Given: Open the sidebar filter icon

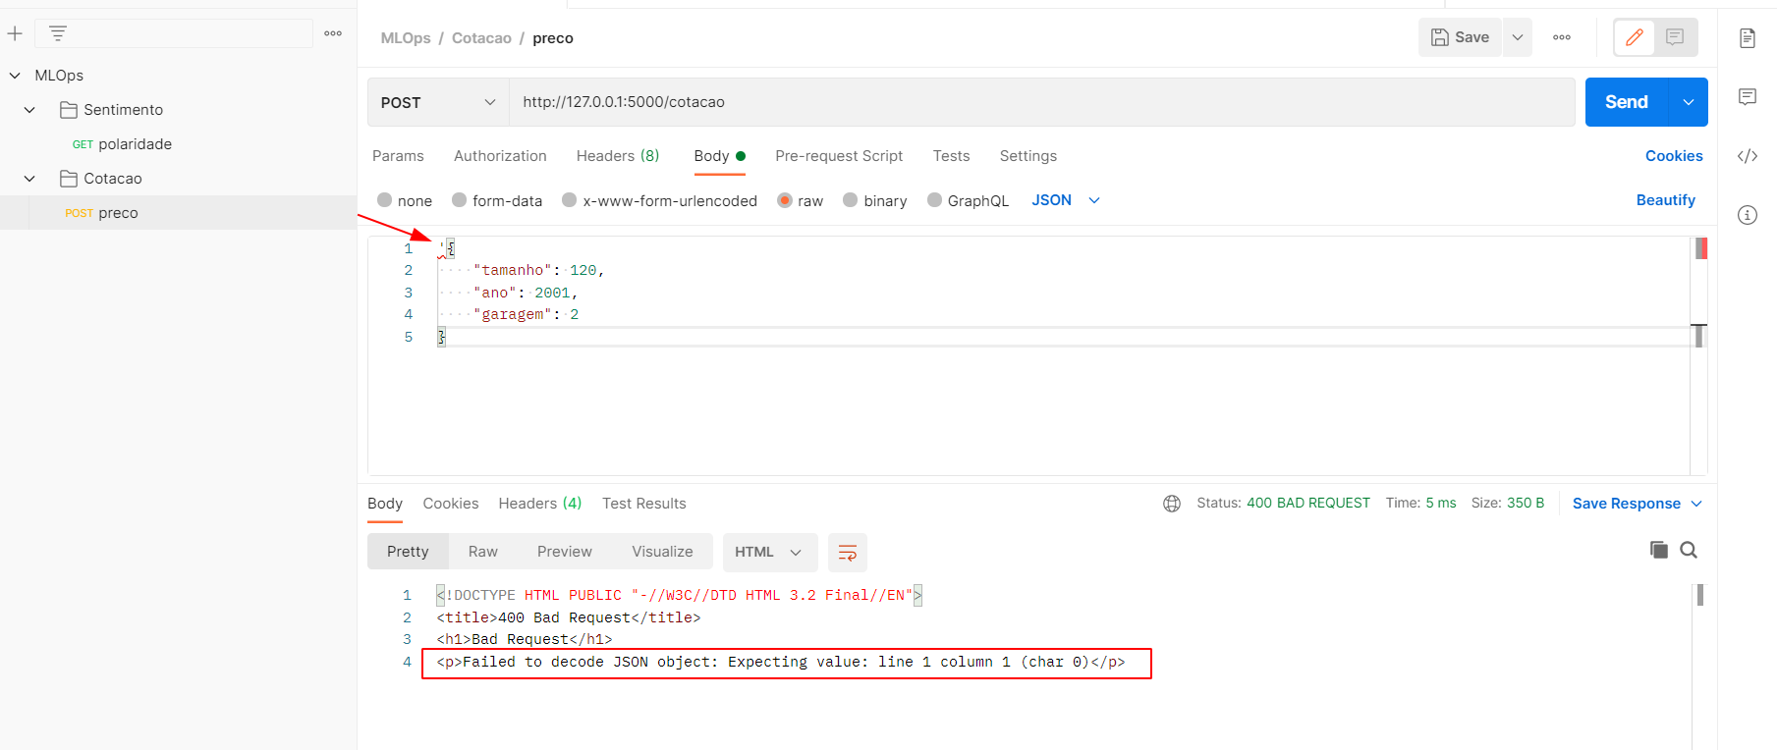Looking at the screenshot, I should (58, 33).
